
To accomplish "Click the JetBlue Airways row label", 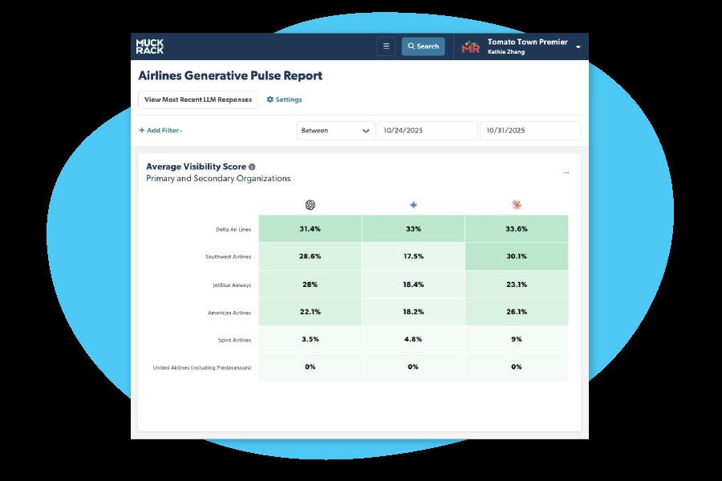I will (232, 285).
